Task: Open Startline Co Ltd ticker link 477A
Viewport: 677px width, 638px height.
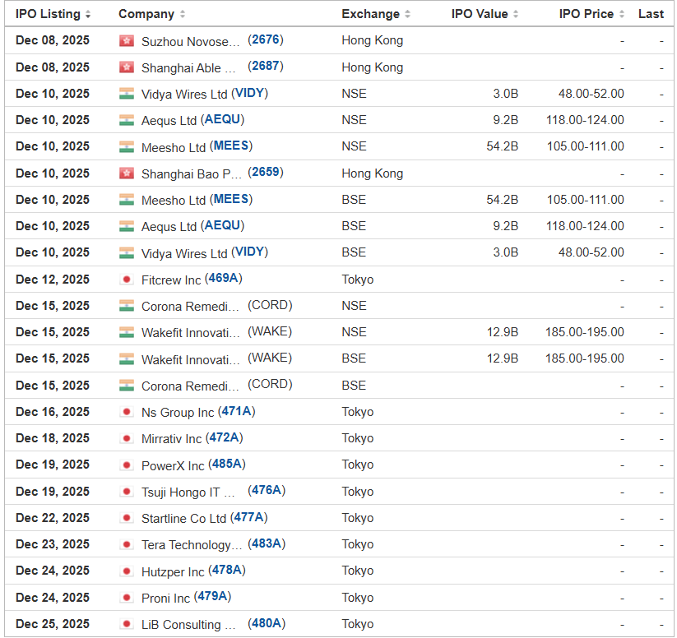Action: (x=248, y=517)
